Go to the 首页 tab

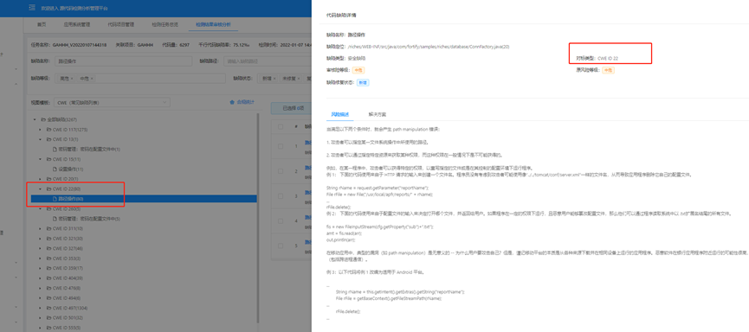(42, 24)
